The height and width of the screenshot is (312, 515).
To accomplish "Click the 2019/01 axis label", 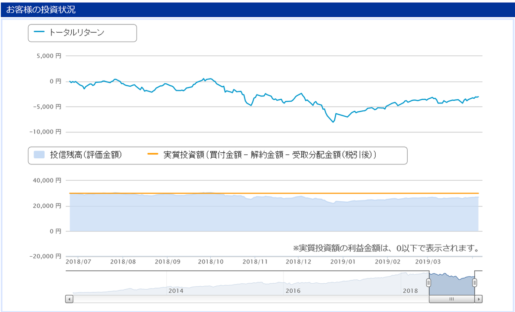I will [344, 261].
